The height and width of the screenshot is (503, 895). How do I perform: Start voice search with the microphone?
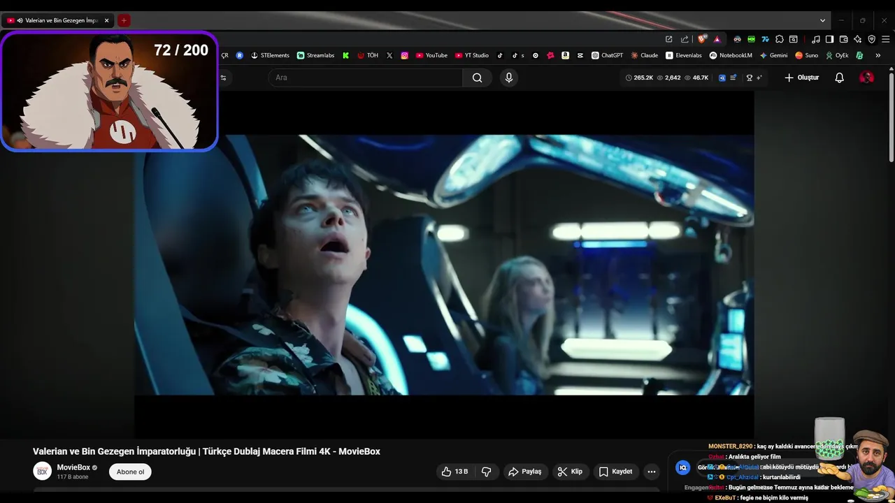tap(509, 78)
